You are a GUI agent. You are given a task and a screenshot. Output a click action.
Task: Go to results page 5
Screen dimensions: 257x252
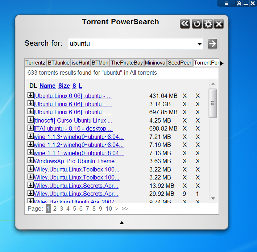point(74,209)
